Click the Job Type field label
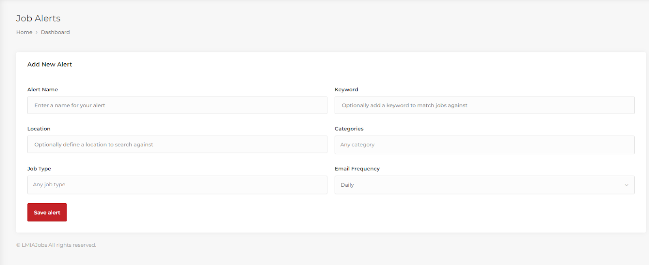The width and height of the screenshot is (649, 265). tap(39, 169)
